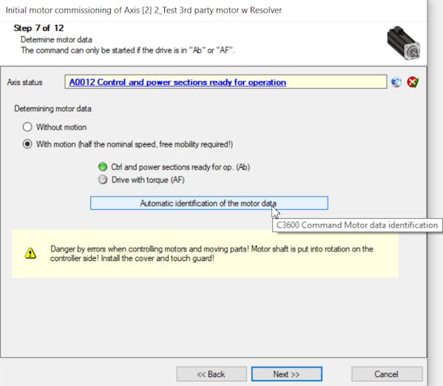This screenshot has width=443, height=386.
Task: Click the Drive with torque (AF) label
Action: point(148,180)
